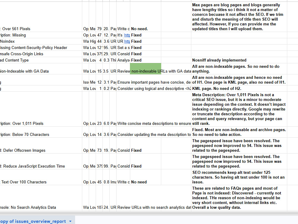The image size is (298, 224).
Task: Select the 'Bad Content Type' issue cell
Action: click(x=41, y=60)
